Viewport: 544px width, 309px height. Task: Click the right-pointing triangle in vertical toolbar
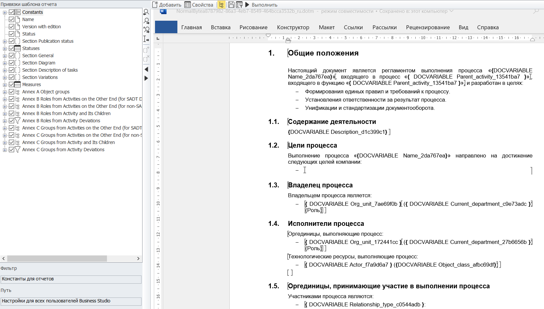tap(146, 78)
